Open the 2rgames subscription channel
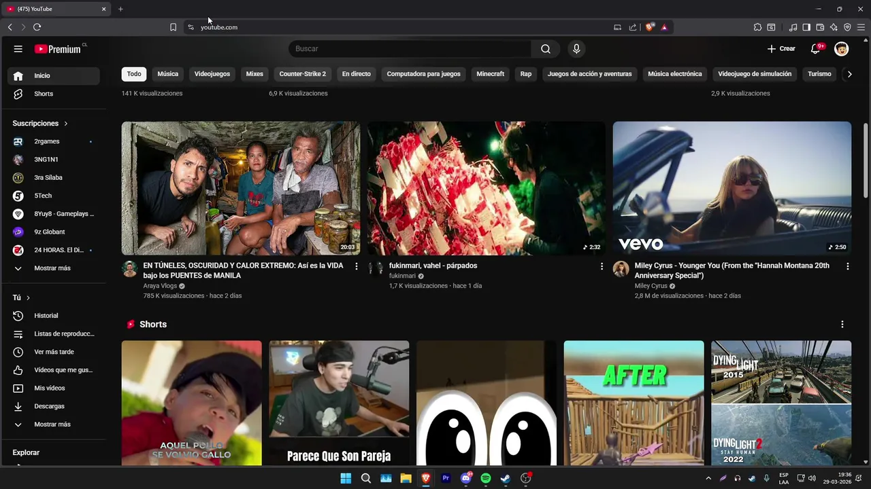Viewport: 871px width, 489px height. pos(54,141)
